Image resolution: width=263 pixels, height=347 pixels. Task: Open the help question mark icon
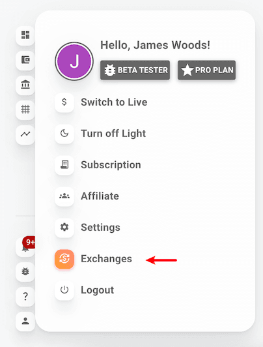tap(25, 296)
